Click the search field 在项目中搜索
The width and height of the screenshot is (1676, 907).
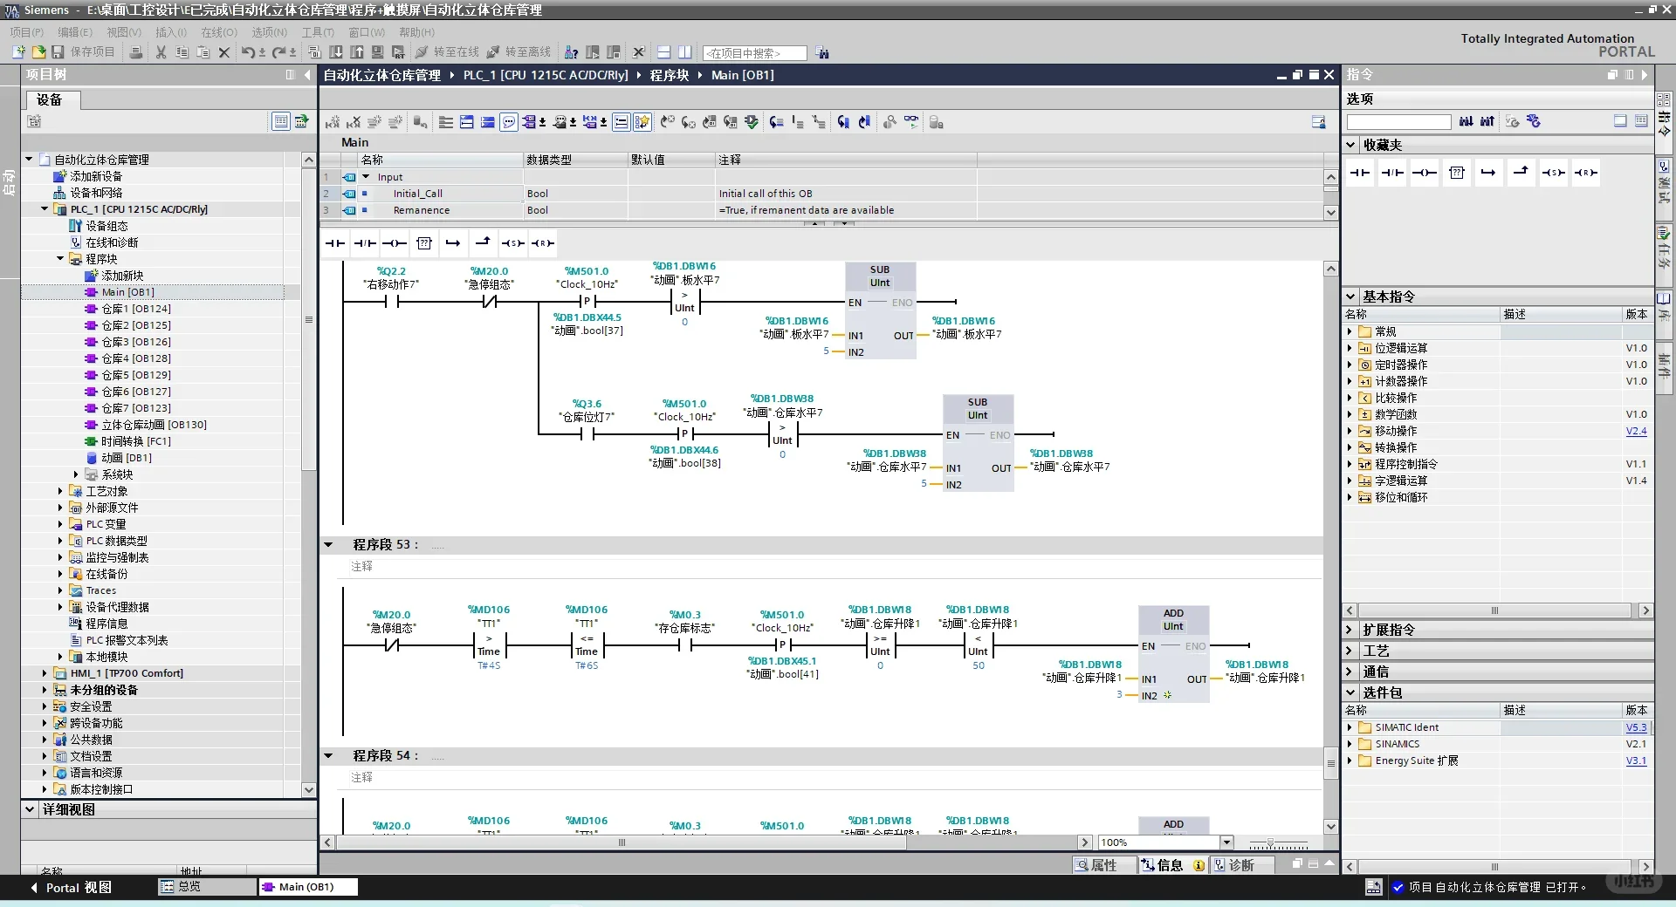pos(754,53)
